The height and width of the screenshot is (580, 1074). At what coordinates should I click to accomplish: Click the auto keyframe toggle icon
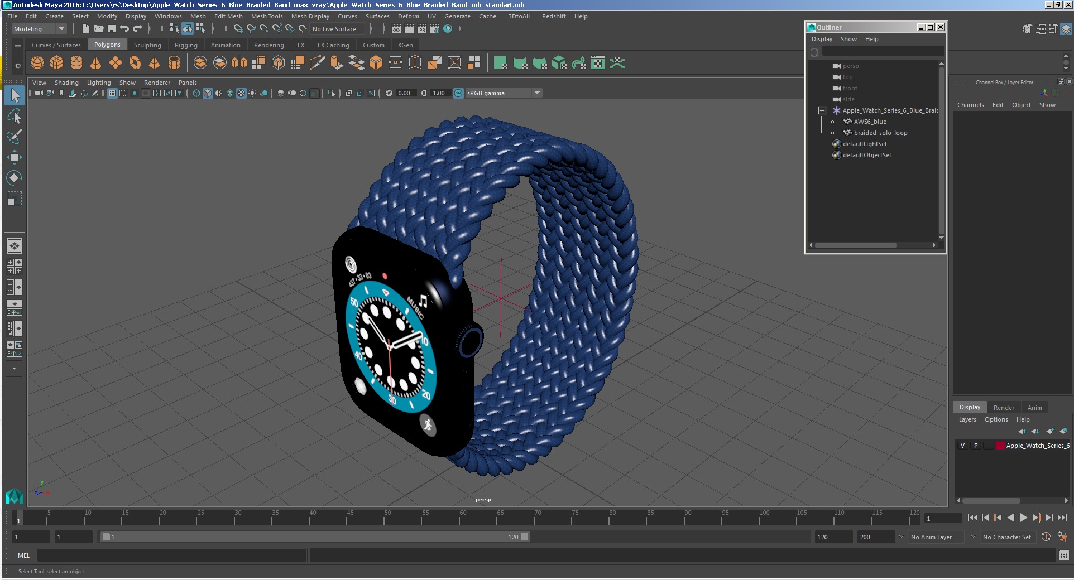[x=1046, y=536]
